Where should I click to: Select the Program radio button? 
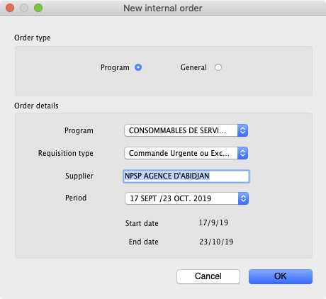(x=138, y=67)
